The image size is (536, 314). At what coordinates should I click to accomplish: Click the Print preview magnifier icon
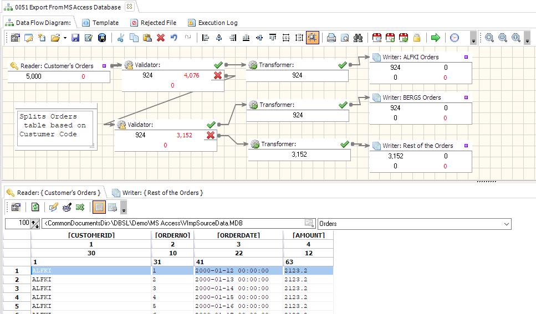[345, 38]
